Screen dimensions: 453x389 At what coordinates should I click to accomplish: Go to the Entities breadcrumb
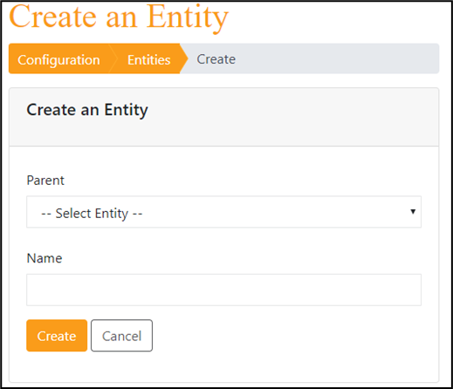(x=148, y=59)
